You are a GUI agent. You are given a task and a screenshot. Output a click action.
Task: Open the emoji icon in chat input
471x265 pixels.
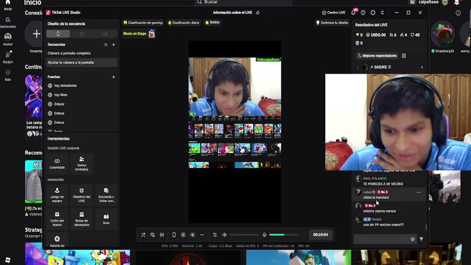click(x=412, y=239)
